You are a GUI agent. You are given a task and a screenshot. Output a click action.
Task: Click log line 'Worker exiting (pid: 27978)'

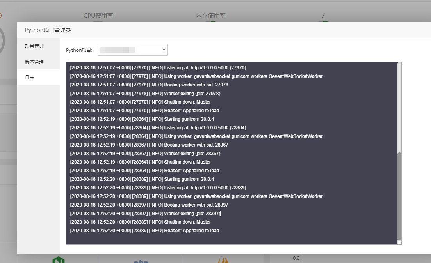point(145,94)
